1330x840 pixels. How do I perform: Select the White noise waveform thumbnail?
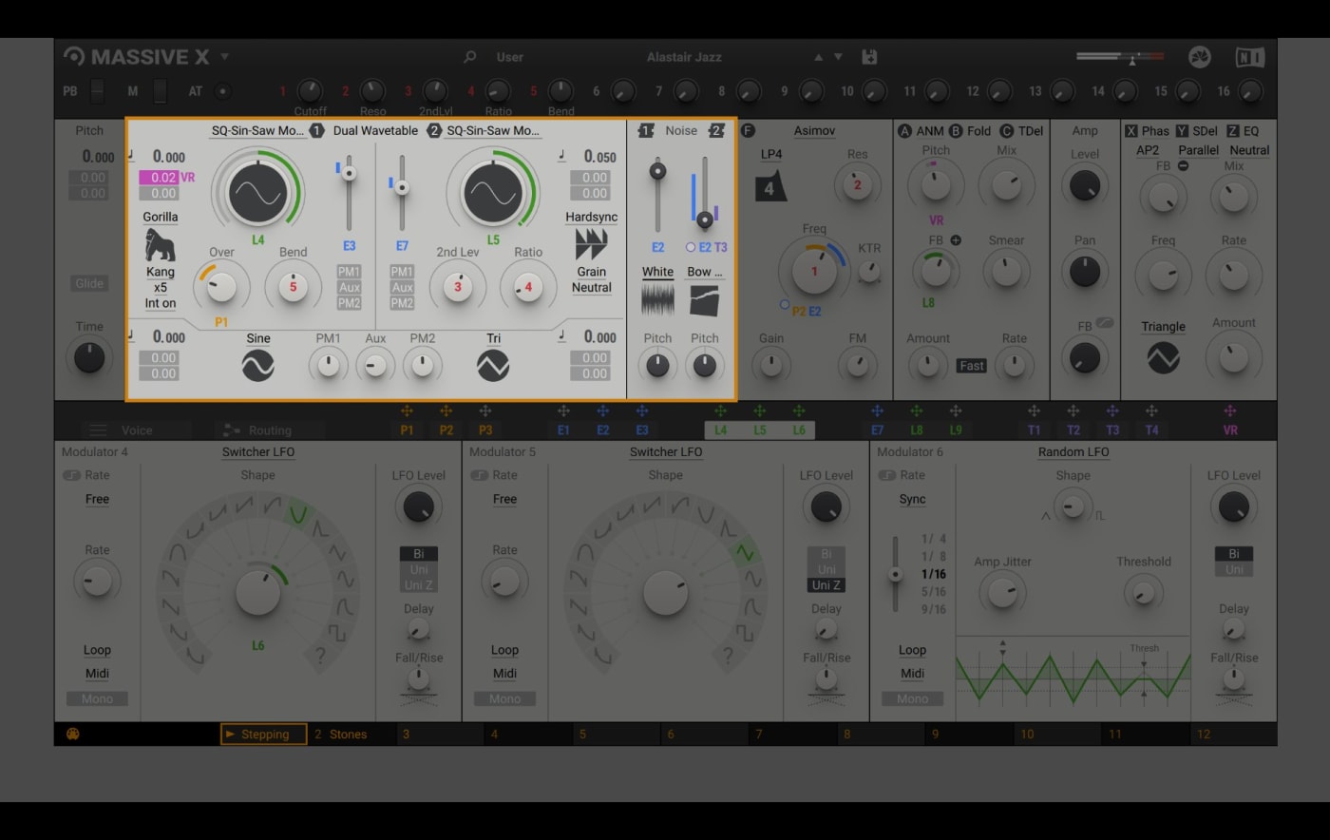click(x=657, y=301)
